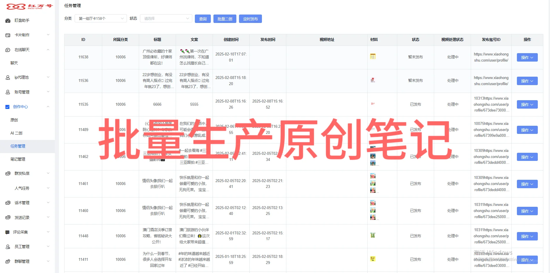
Task: Click the 群发私信 messaging icon
Action: 7,173
